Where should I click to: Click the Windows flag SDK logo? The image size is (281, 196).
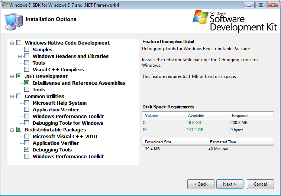point(201,17)
